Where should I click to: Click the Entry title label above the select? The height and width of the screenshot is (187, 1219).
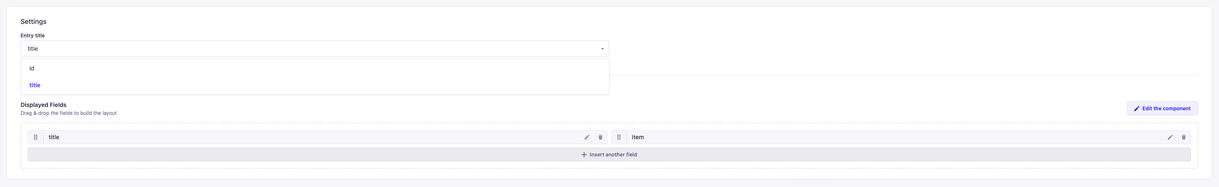[x=33, y=36]
